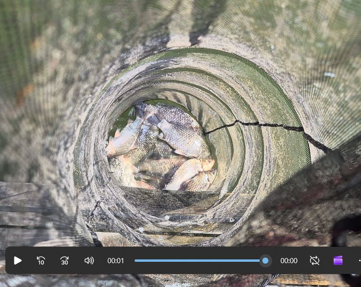This screenshot has width=361, height=287.
Task: Mute the volume speaker icon
Action: click(89, 260)
